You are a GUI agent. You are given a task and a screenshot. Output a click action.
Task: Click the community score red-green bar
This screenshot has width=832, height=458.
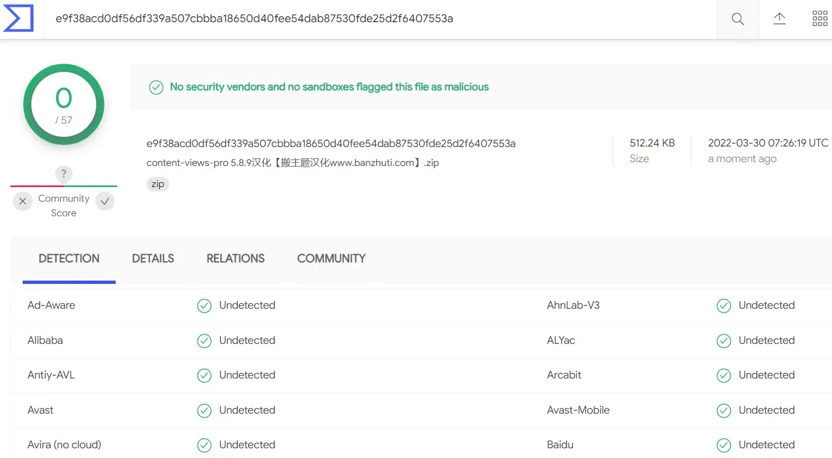pos(64,186)
